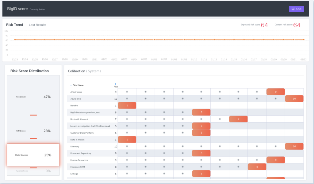This screenshot has height=184, width=314.
Task: Click the Applications 0% value
Action: (48, 171)
